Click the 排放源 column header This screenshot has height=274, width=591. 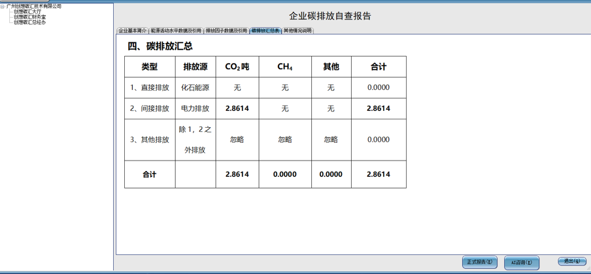[195, 67]
